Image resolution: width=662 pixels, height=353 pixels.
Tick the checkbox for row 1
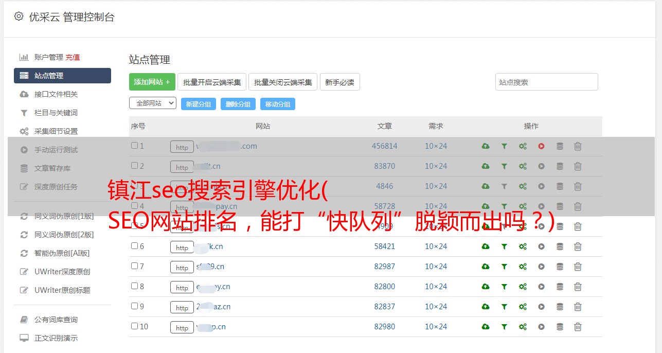tap(134, 146)
